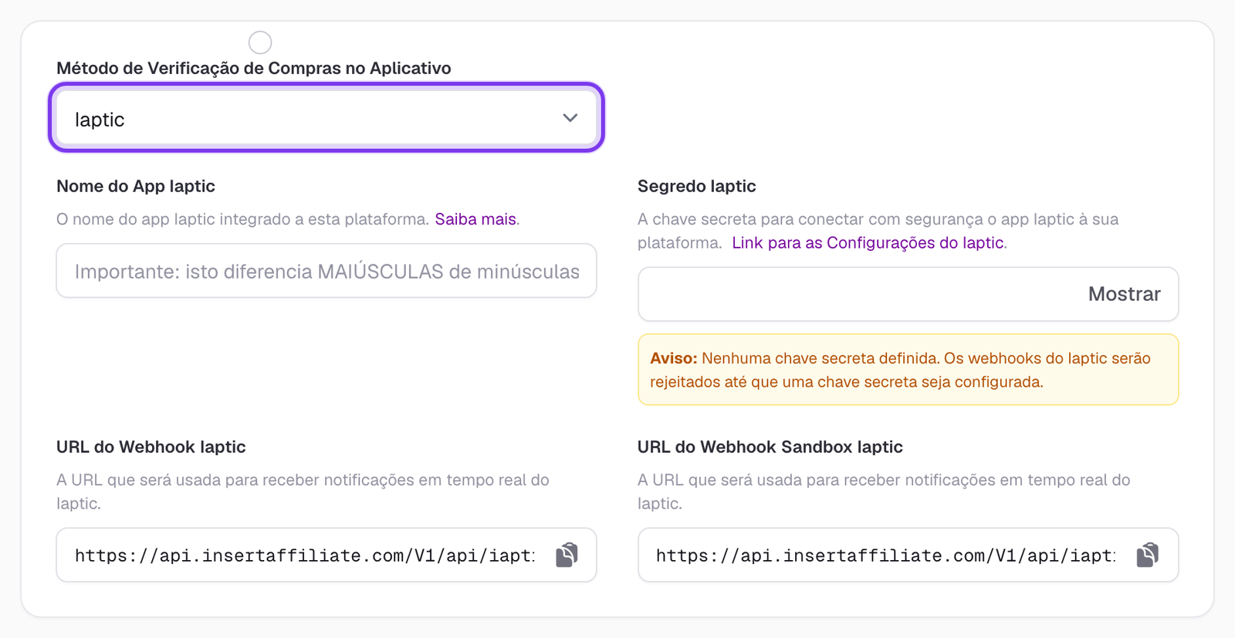The image size is (1235, 638).
Task: Copy the URL do Webhook Iaptic value
Action: click(x=567, y=555)
